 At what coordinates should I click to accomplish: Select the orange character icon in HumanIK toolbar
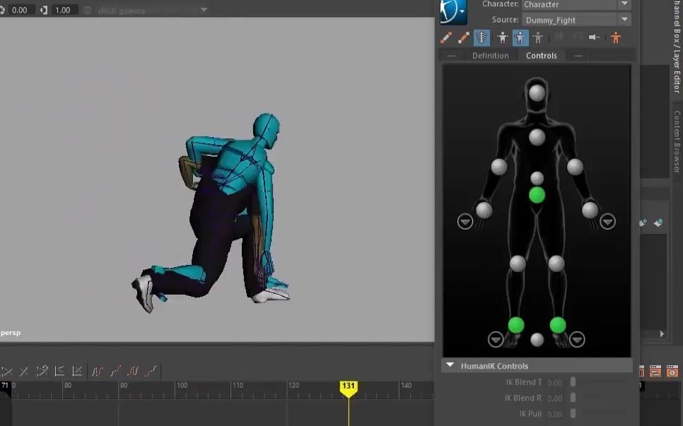click(x=614, y=37)
